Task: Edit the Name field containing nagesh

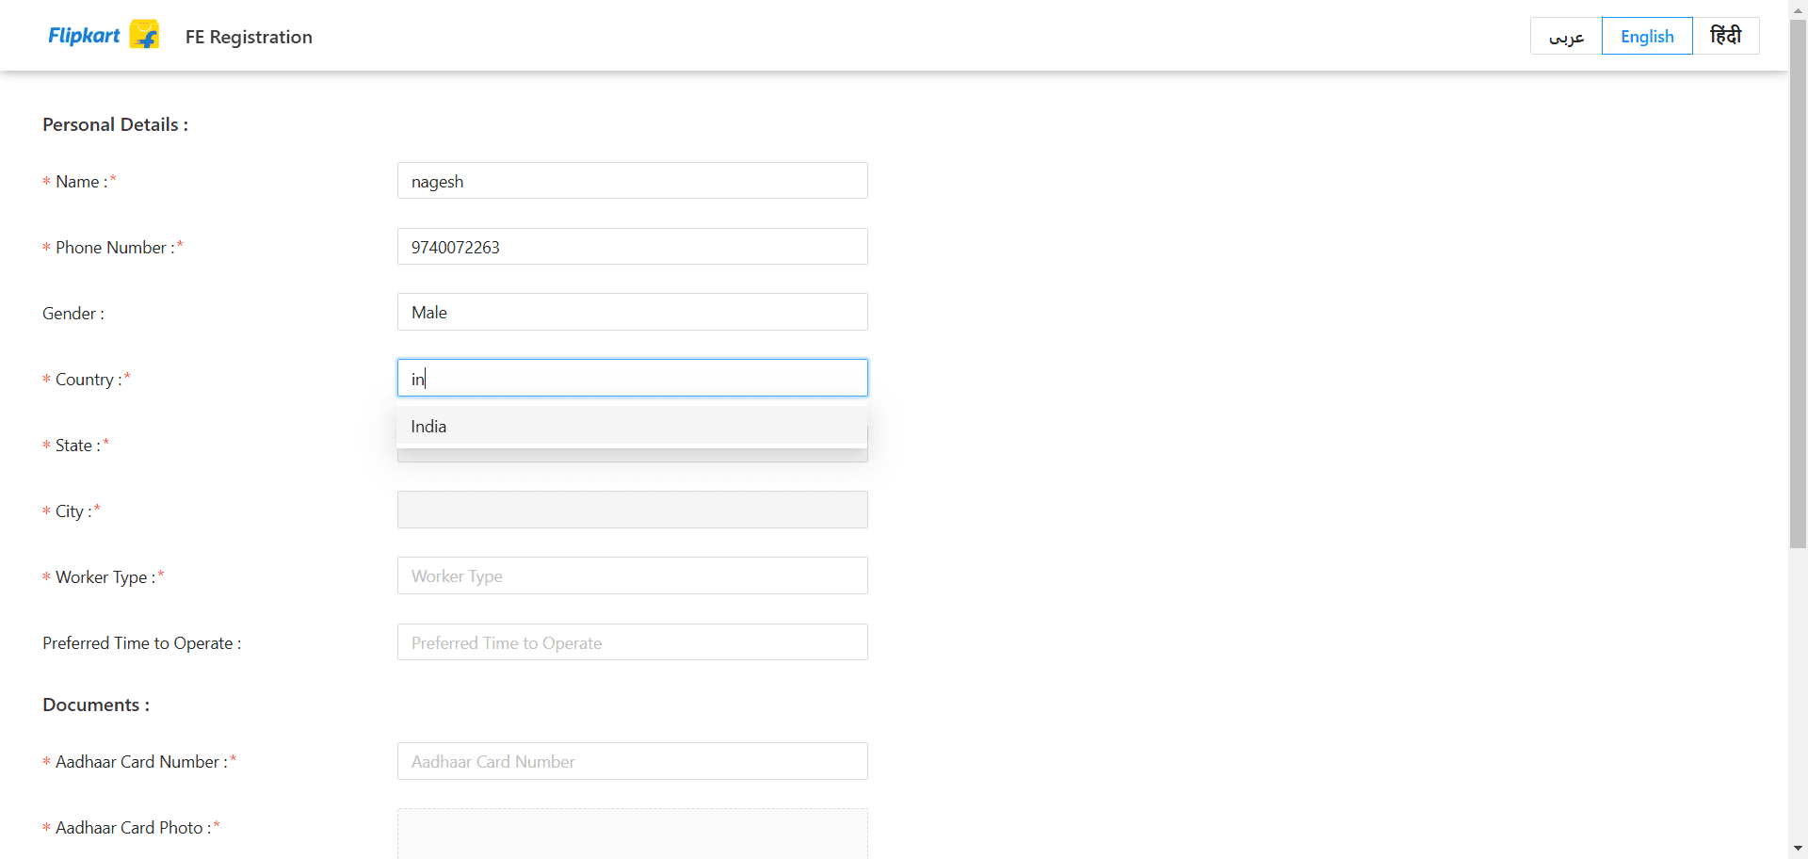Action: pos(633,181)
